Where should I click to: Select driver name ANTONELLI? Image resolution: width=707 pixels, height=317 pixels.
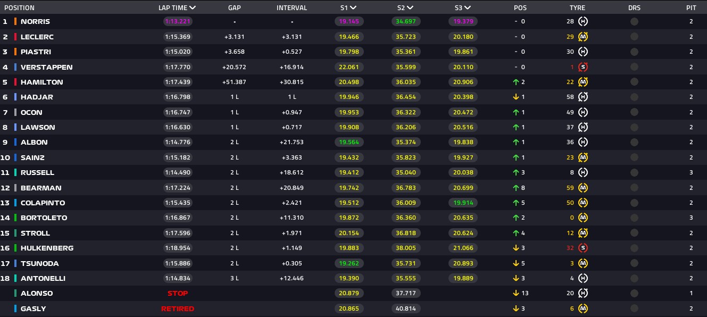coord(44,279)
